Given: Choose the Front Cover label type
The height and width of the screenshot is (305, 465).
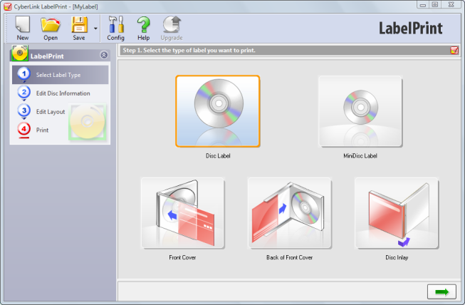Looking at the screenshot, I should coord(183,213).
